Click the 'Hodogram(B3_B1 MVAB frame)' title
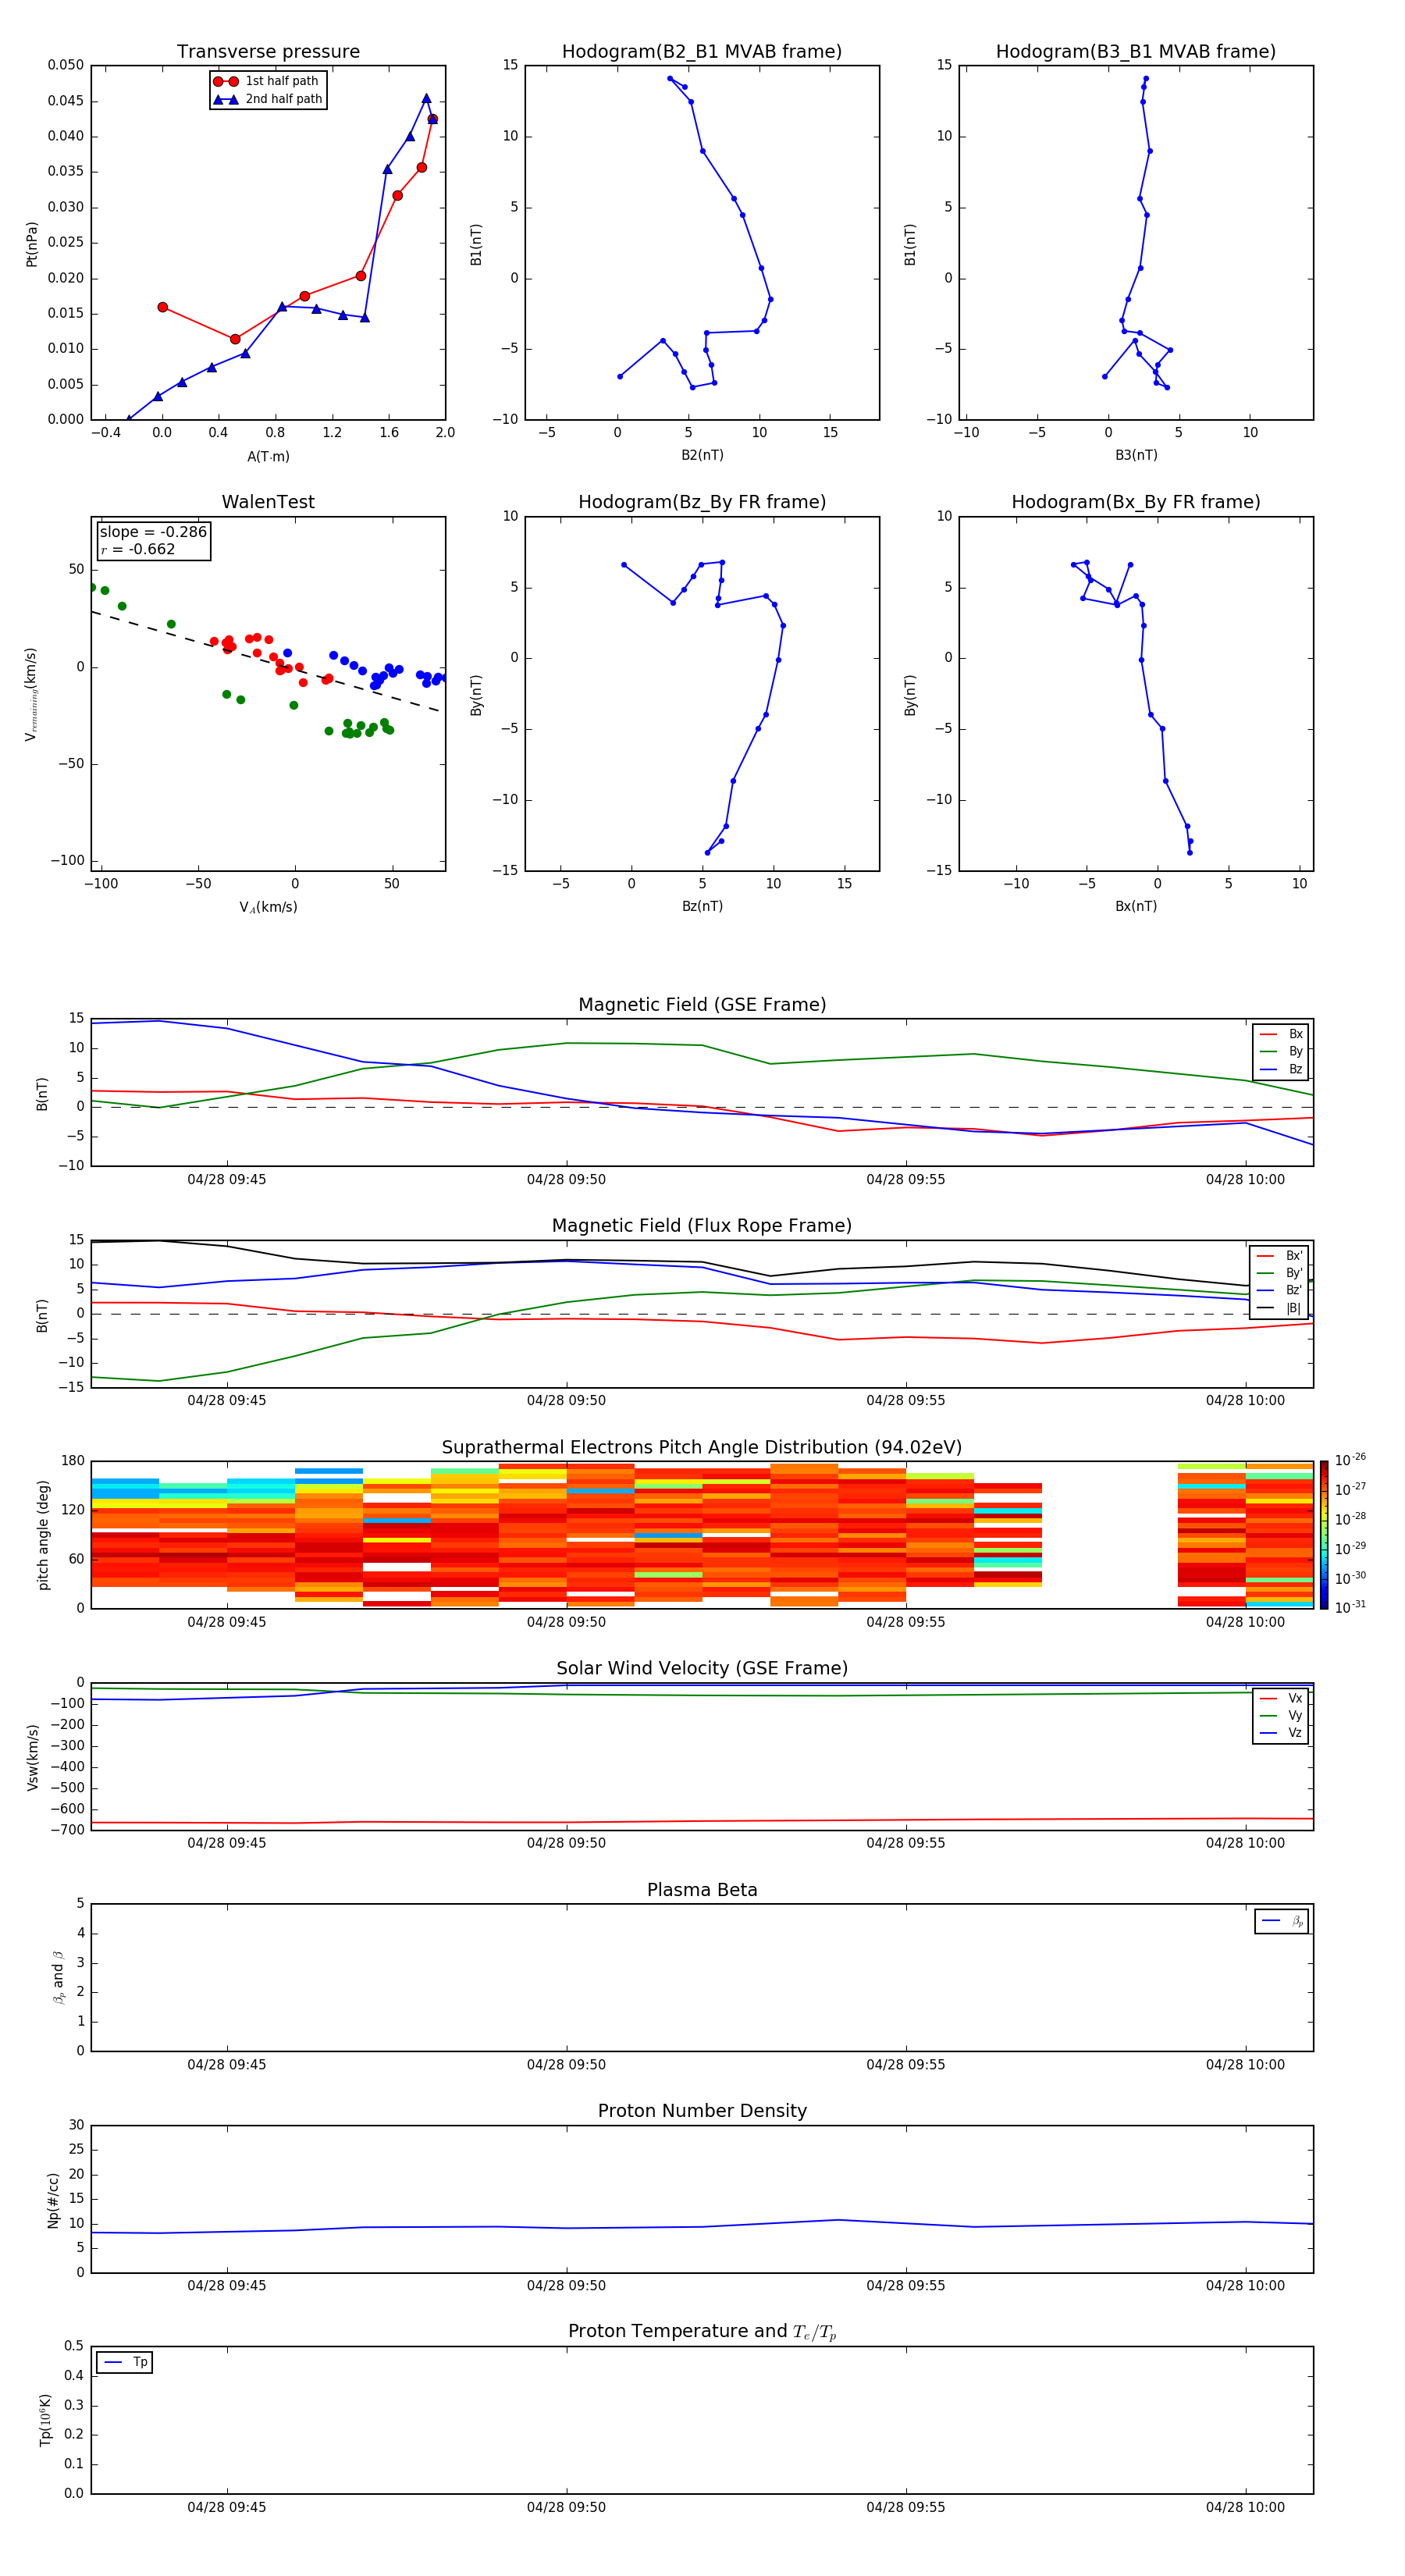The image size is (1405, 2576). (x=1136, y=52)
